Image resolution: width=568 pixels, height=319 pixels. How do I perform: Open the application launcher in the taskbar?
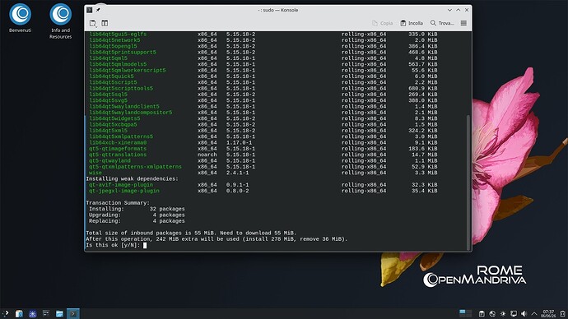[6, 313]
